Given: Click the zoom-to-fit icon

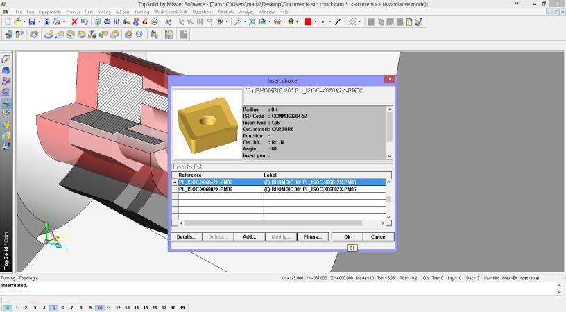Looking at the screenshot, I should click(252, 22).
